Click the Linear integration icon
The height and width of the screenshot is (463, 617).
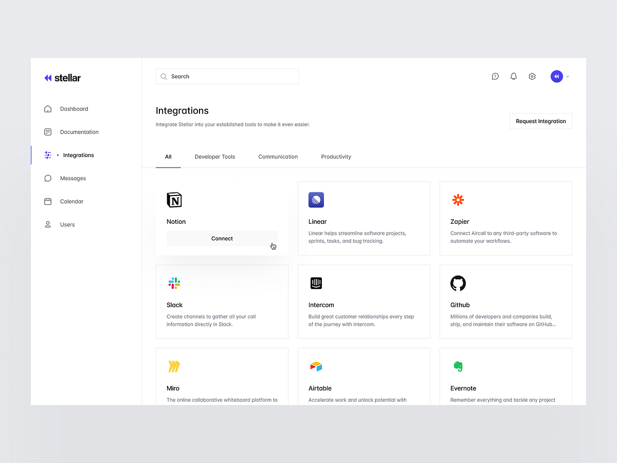coord(316,200)
